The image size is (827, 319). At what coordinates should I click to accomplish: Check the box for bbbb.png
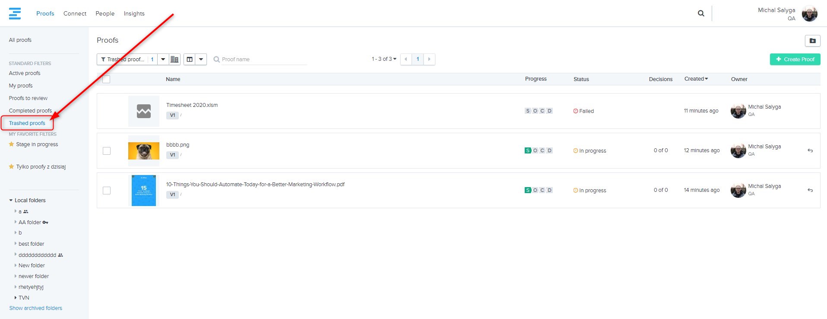tap(107, 151)
